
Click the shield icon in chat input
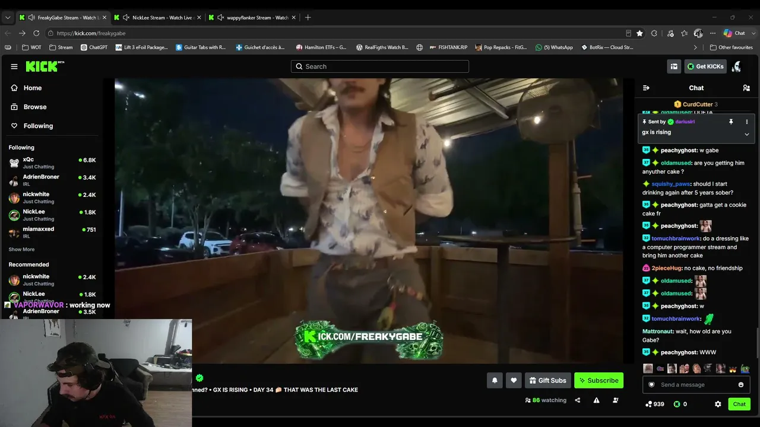(x=651, y=385)
